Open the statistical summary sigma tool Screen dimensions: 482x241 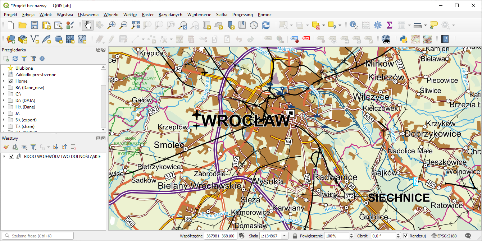(389, 25)
